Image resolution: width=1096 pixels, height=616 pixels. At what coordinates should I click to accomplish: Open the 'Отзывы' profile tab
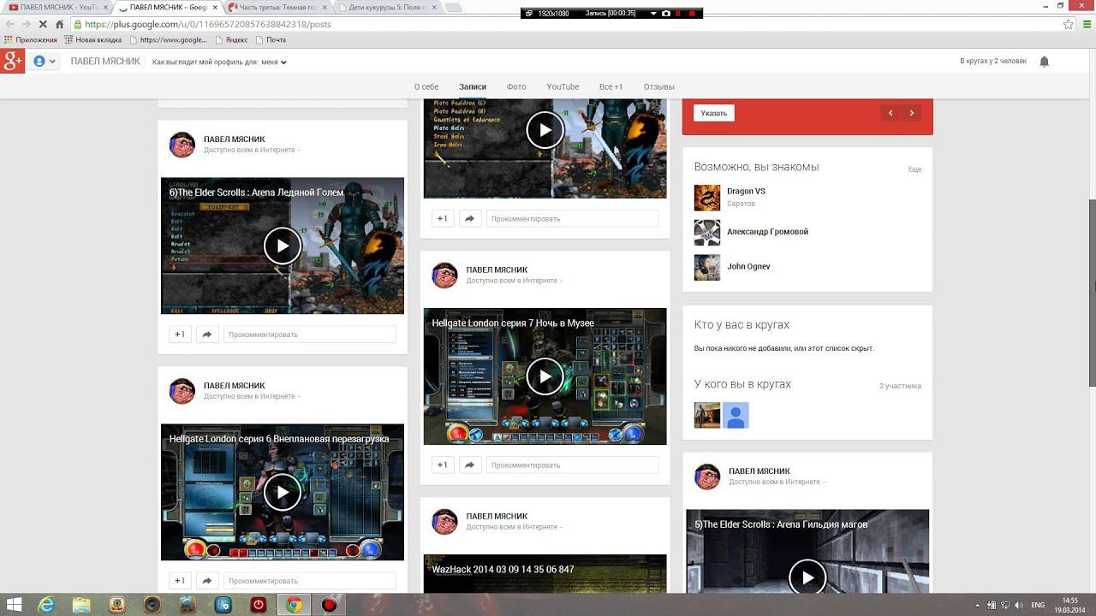click(x=659, y=86)
